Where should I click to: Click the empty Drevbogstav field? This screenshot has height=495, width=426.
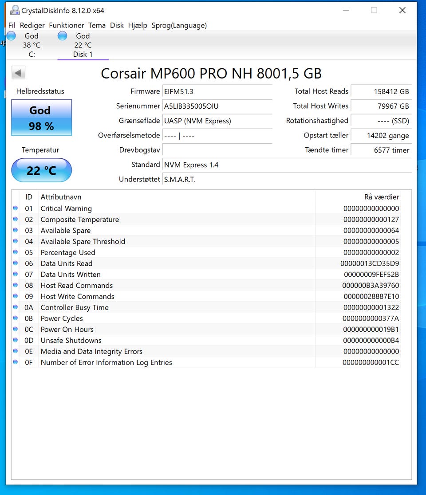[x=217, y=150]
